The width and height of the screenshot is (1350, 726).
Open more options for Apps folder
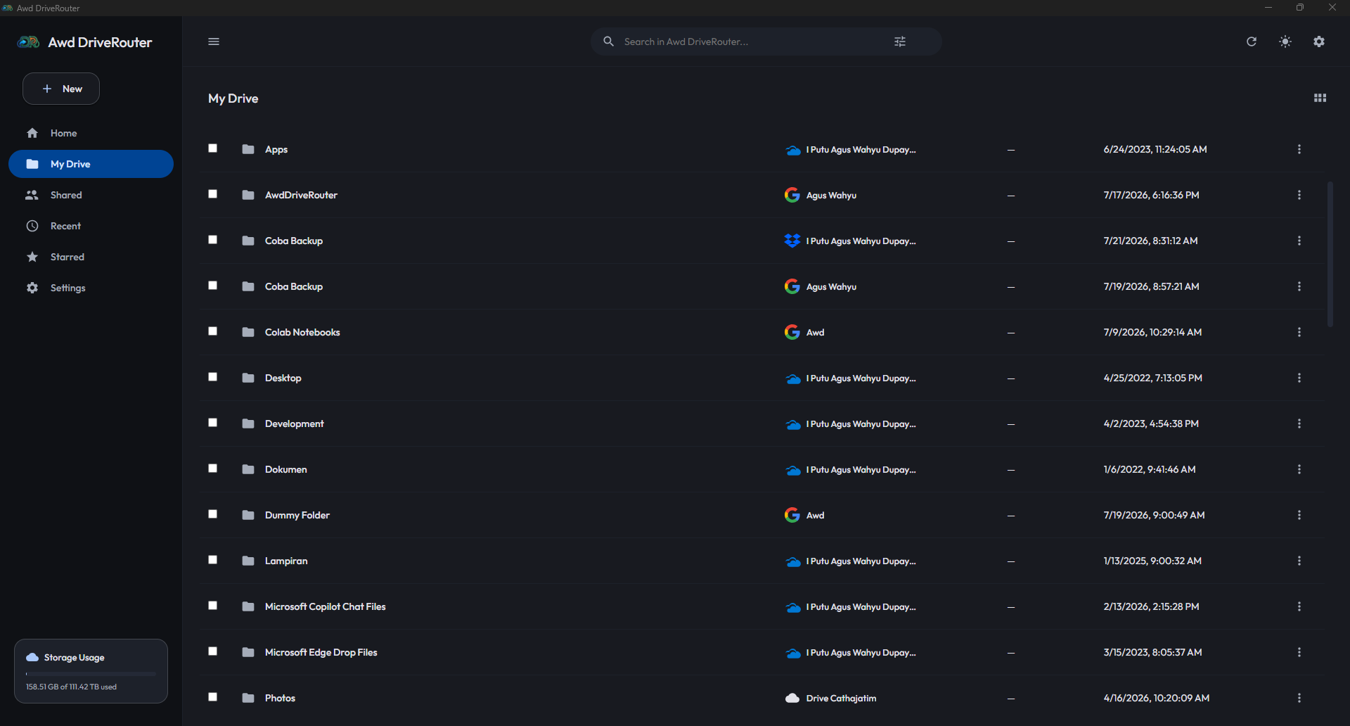(x=1299, y=149)
